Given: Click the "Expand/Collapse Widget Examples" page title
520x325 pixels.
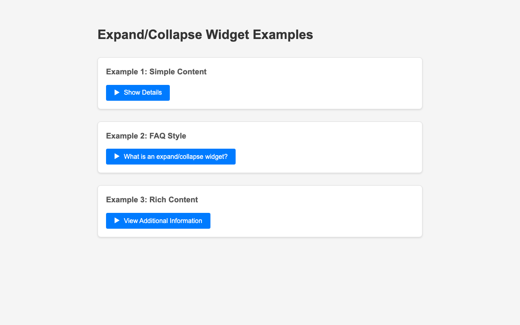Looking at the screenshot, I should point(205,35).
